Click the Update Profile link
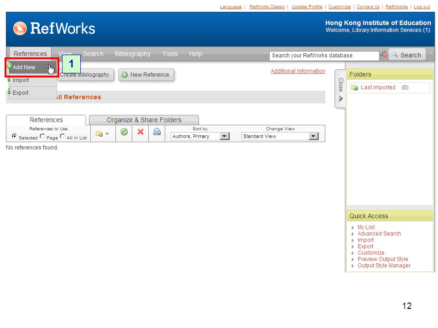438x328 pixels. pyautogui.click(x=307, y=7)
